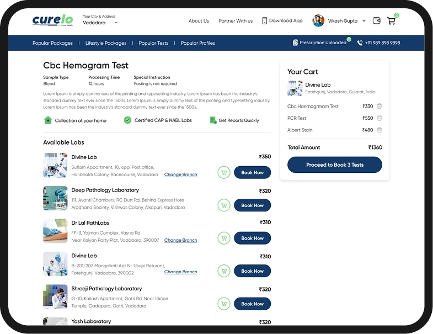Add Dr Lal PathLabs test to cart
The width and height of the screenshot is (433, 334).
223,238
